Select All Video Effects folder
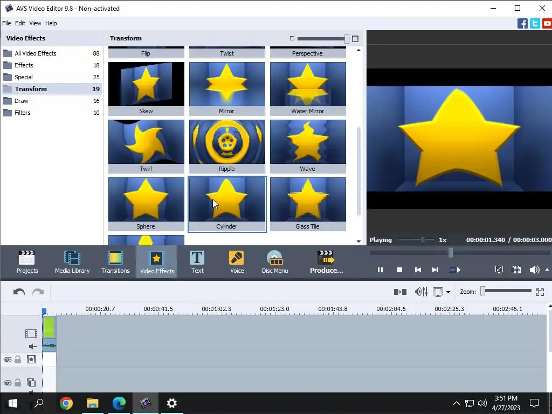The image size is (552, 414). 51,53
